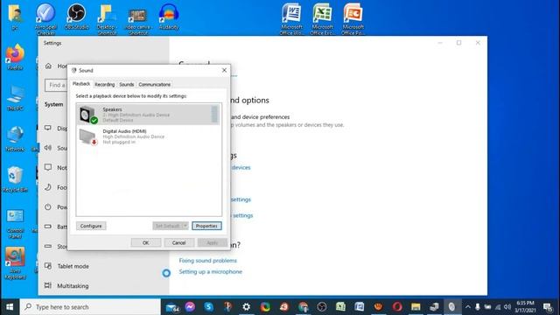Click the Notifications icon in Settings sidebar
The image size is (560, 315).
pyautogui.click(x=48, y=167)
